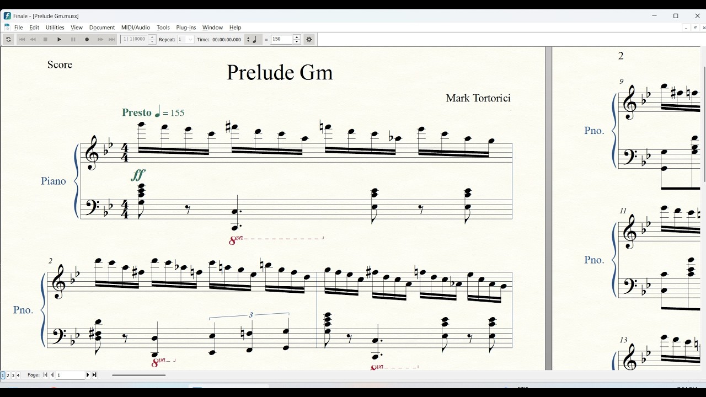Open the Edit menu
The width and height of the screenshot is (706, 397).
click(x=34, y=28)
